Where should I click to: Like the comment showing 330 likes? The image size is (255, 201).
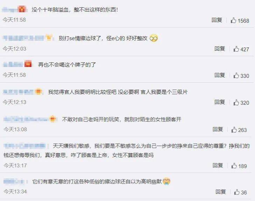pyautogui.click(x=236, y=75)
